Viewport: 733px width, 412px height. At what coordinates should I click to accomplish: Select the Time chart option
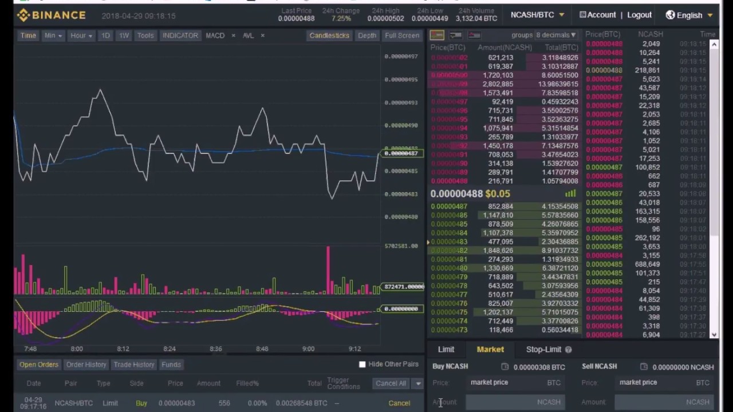(28, 35)
